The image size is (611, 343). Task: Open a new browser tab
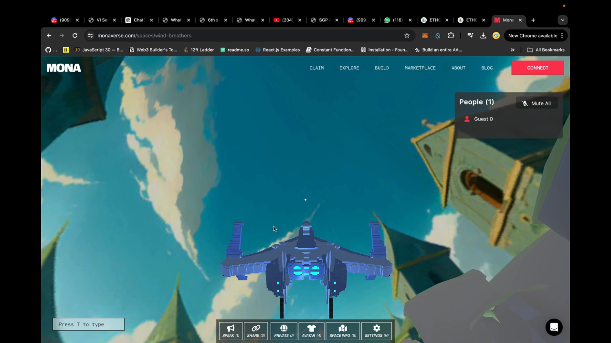533,20
